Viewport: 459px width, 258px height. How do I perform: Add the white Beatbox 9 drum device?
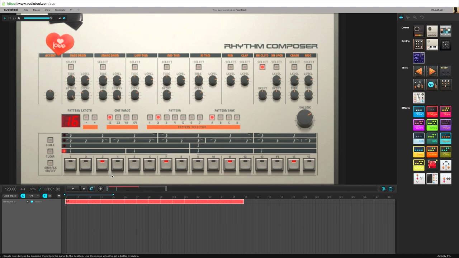tap(432, 31)
